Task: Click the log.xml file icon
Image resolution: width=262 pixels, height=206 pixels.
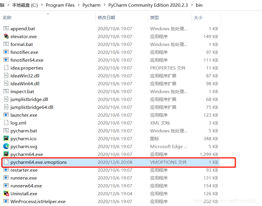Action: point(6,122)
